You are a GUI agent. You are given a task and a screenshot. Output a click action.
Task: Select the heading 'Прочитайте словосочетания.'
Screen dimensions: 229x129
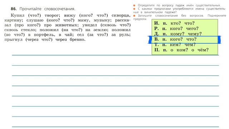click(47, 9)
